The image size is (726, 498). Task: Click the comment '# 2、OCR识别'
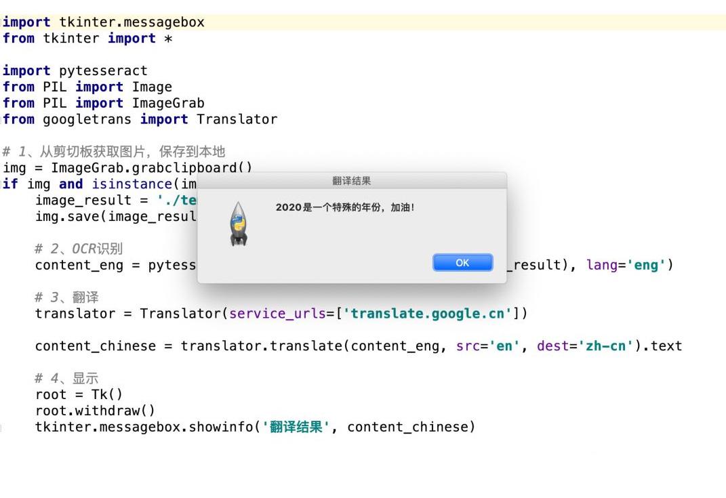click(79, 249)
